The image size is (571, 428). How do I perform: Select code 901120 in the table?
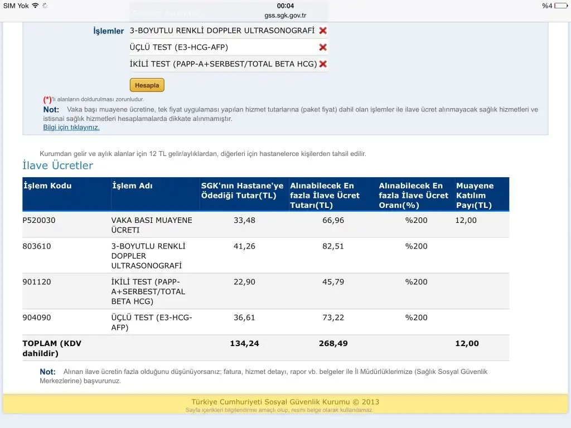tap(37, 281)
